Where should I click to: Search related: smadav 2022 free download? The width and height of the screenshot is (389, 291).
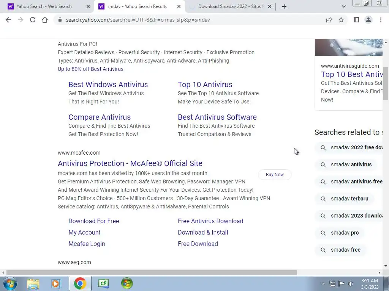pyautogui.click(x=349, y=148)
